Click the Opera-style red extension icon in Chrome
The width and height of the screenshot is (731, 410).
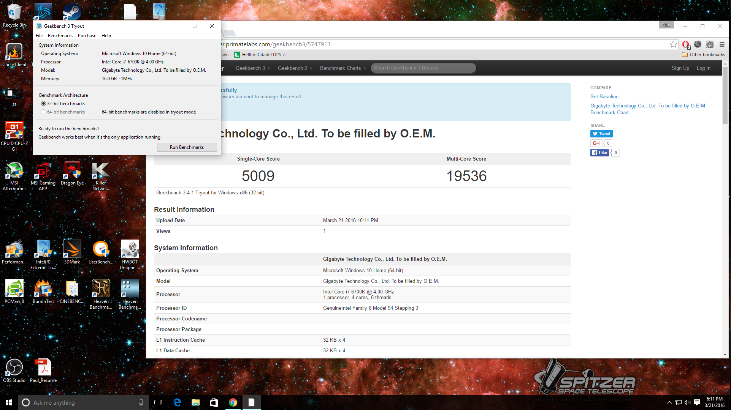pos(686,45)
